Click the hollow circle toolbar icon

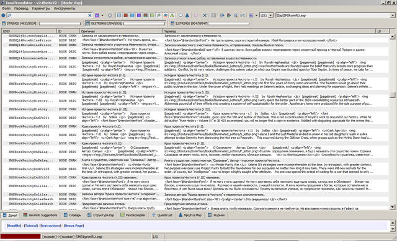coord(110,15)
